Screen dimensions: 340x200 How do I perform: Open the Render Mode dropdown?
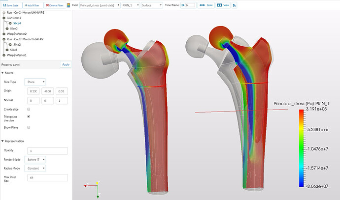click(35, 160)
